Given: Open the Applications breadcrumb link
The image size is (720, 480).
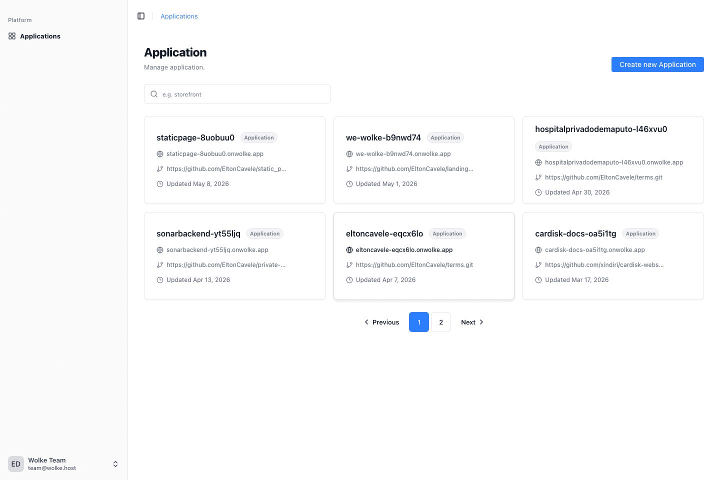Looking at the screenshot, I should 179,16.
